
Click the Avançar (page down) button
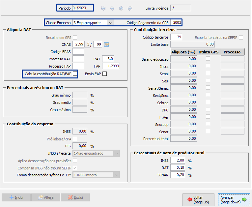(234, 199)
